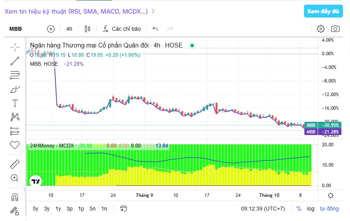Click the 24HMoney - MCDX indicator title

52,146
